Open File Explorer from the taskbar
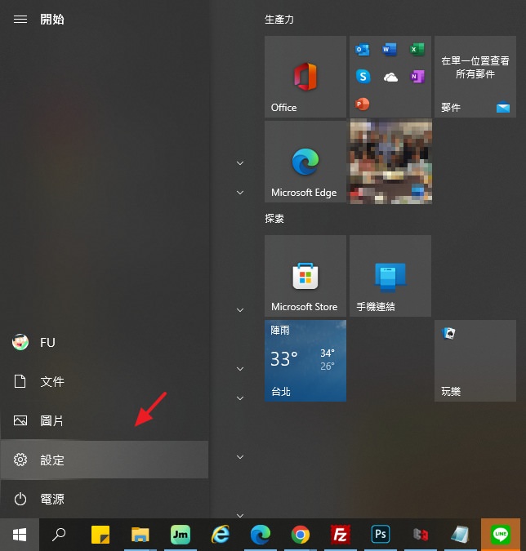The image size is (526, 551). 140,535
